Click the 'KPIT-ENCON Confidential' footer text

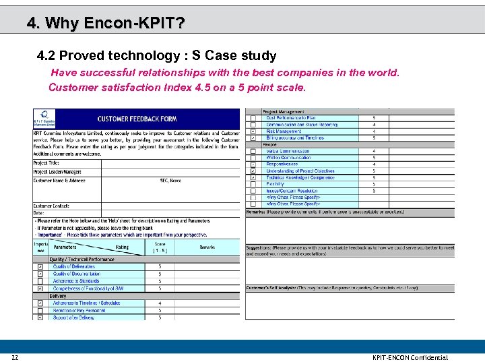coord(410,357)
